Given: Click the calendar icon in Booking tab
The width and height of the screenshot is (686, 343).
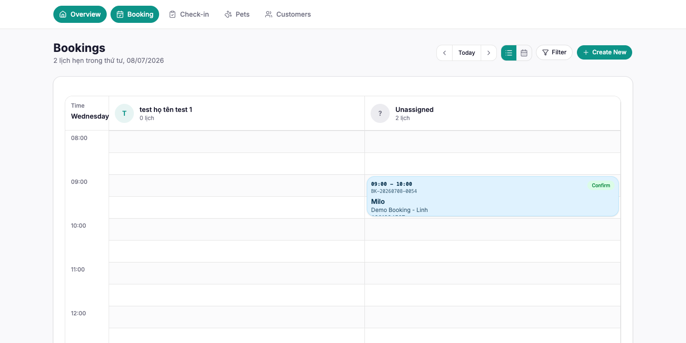Looking at the screenshot, I should (x=120, y=14).
